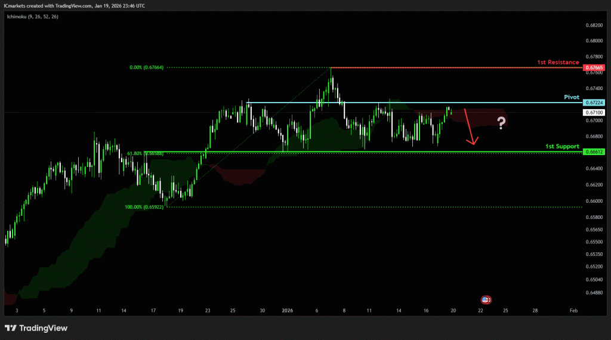This screenshot has width=611, height=340.
Task: Click the 0.66000 level on the price scale
Action: point(594,201)
